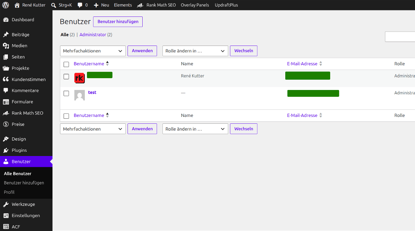Image resolution: width=415 pixels, height=231 pixels.
Task: Check the box for René Kutter's row
Action: (x=66, y=76)
